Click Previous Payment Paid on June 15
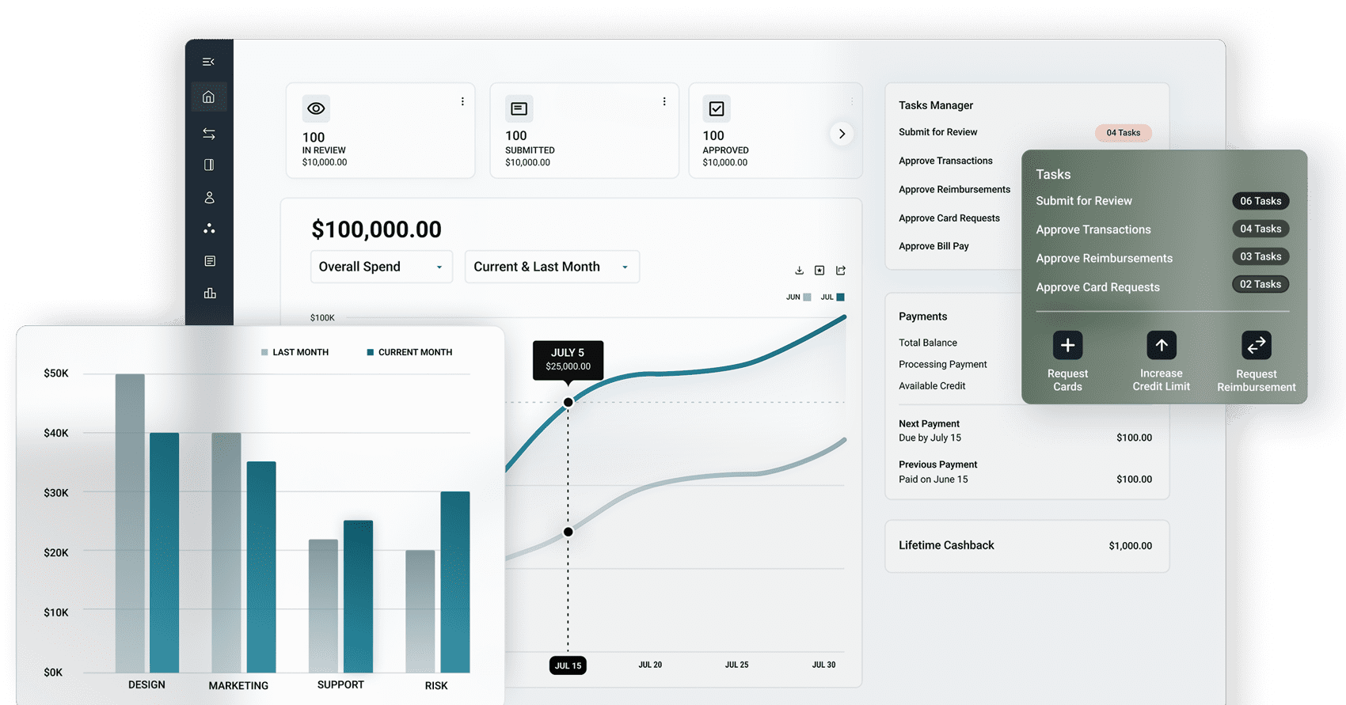The width and height of the screenshot is (1346, 705). coord(937,472)
